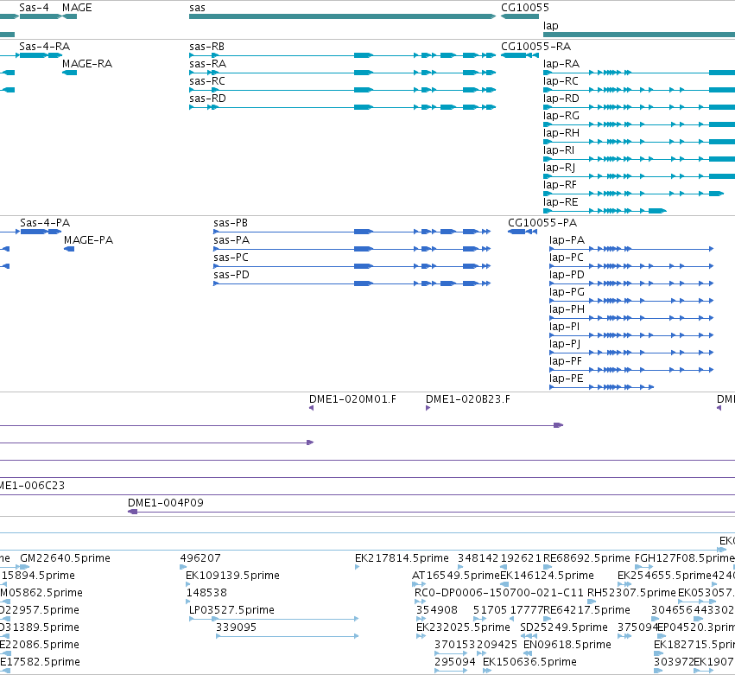Viewport: 735px width, 675px height.
Task: Select the lap gene label
Action: tap(551, 26)
